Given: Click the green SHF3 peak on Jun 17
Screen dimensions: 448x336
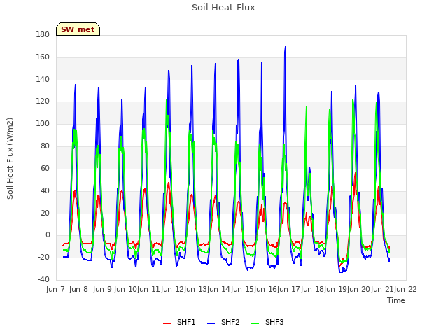Looking at the screenshot, I should [307, 106].
